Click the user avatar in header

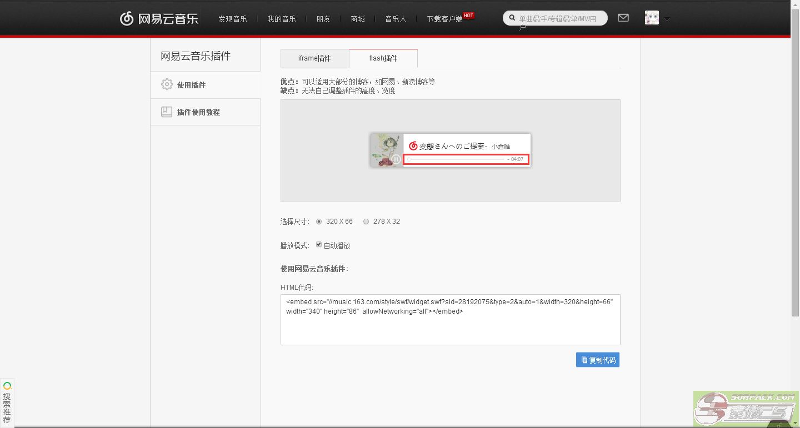tap(652, 18)
